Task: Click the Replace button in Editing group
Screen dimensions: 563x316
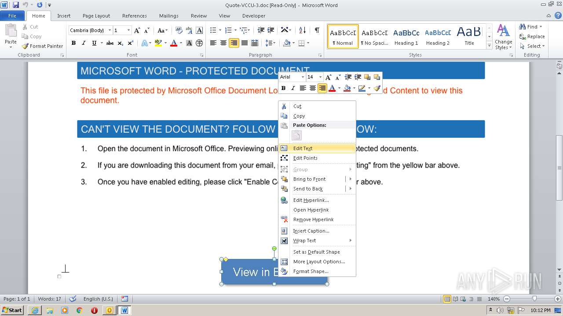Action: 532,36
